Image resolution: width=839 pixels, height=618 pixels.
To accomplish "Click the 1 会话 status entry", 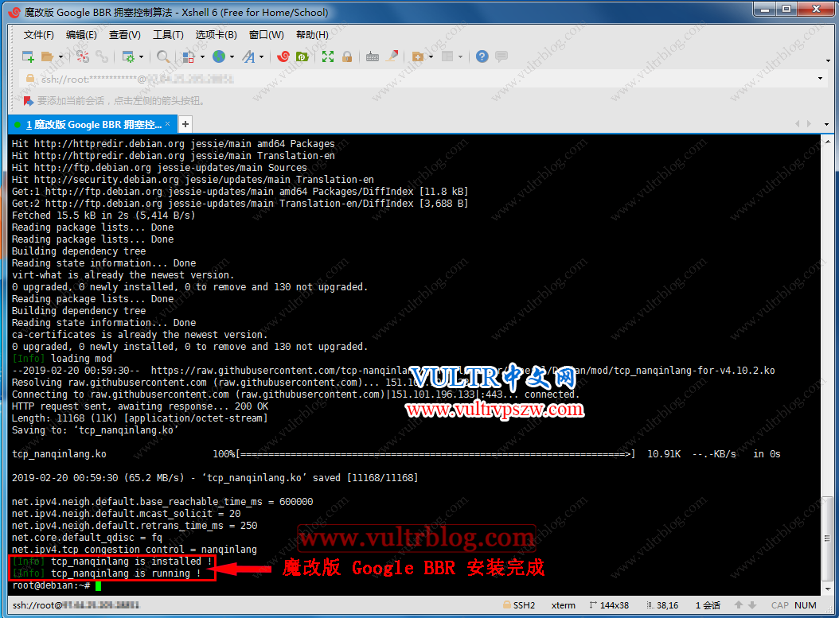I will [x=708, y=605].
